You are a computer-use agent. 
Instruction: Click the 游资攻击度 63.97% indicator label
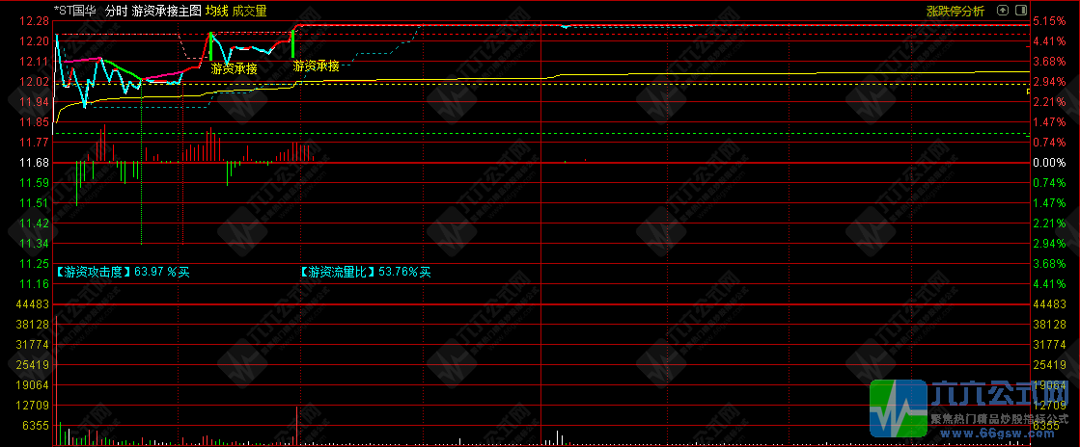tap(123, 273)
